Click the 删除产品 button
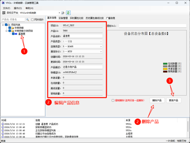 pos(157,100)
